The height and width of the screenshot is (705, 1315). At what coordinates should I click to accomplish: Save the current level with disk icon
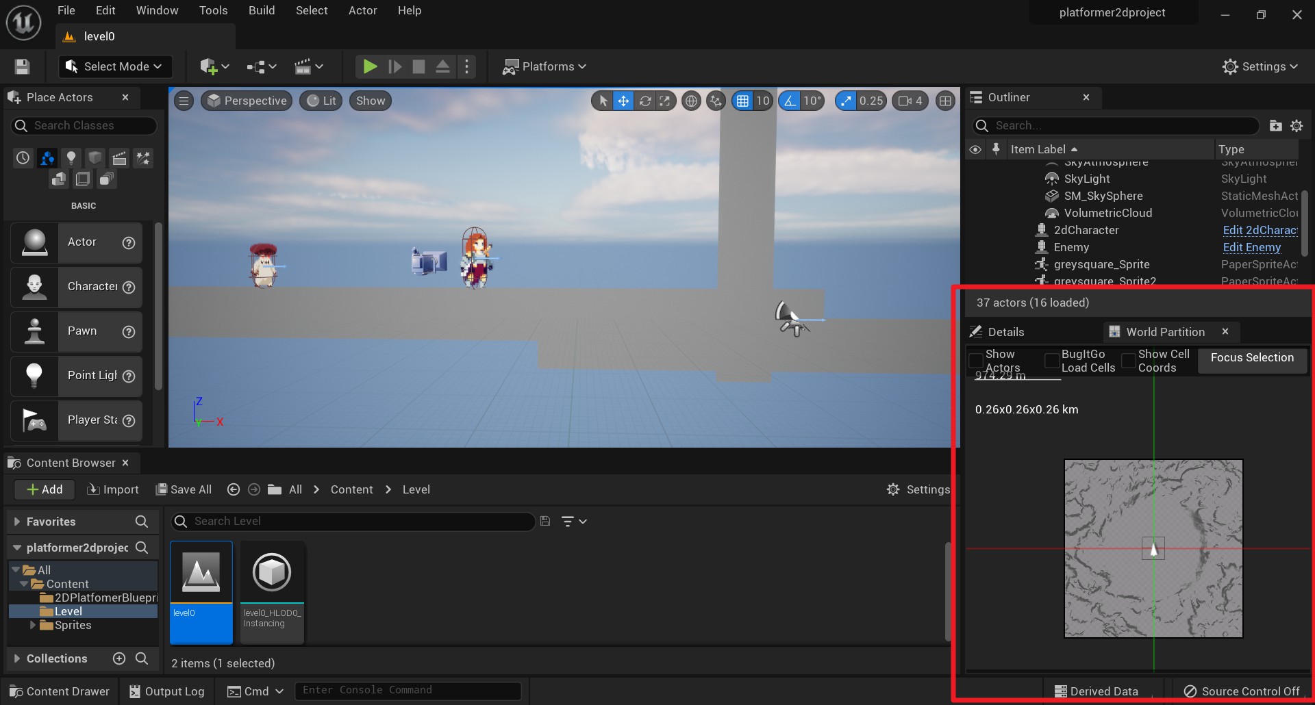22,66
